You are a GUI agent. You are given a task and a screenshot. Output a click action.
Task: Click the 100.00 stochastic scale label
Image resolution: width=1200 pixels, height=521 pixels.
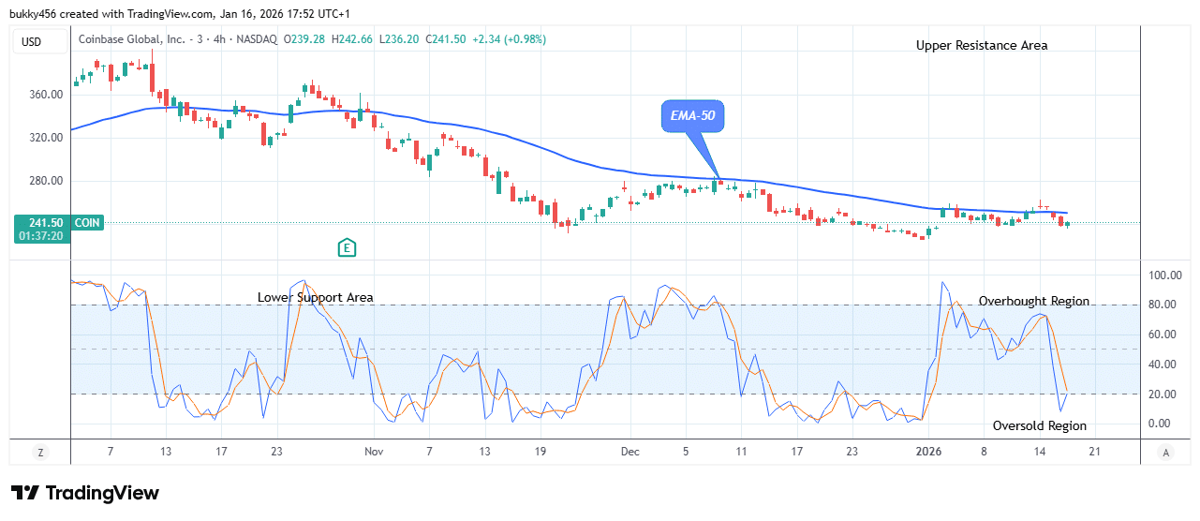coord(1165,275)
